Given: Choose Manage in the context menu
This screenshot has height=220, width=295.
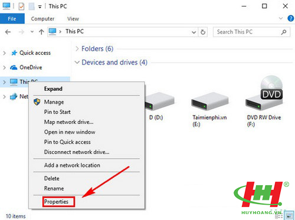Looking at the screenshot, I should tap(54, 102).
